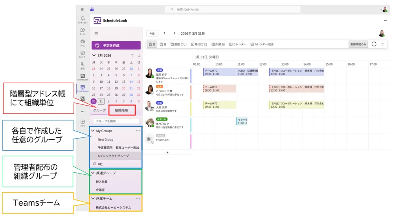Viewport: 393px width, 221px height.
Task: Open Activity bell in Teams sidebar
Action: click(83, 20)
